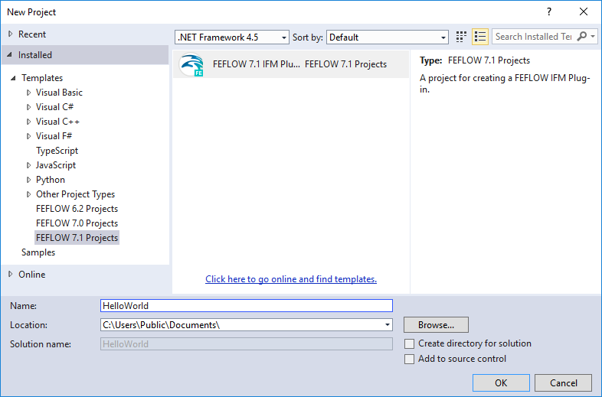This screenshot has height=397, width=602.
Task: Enable Create directory for solution
Action: tap(410, 343)
